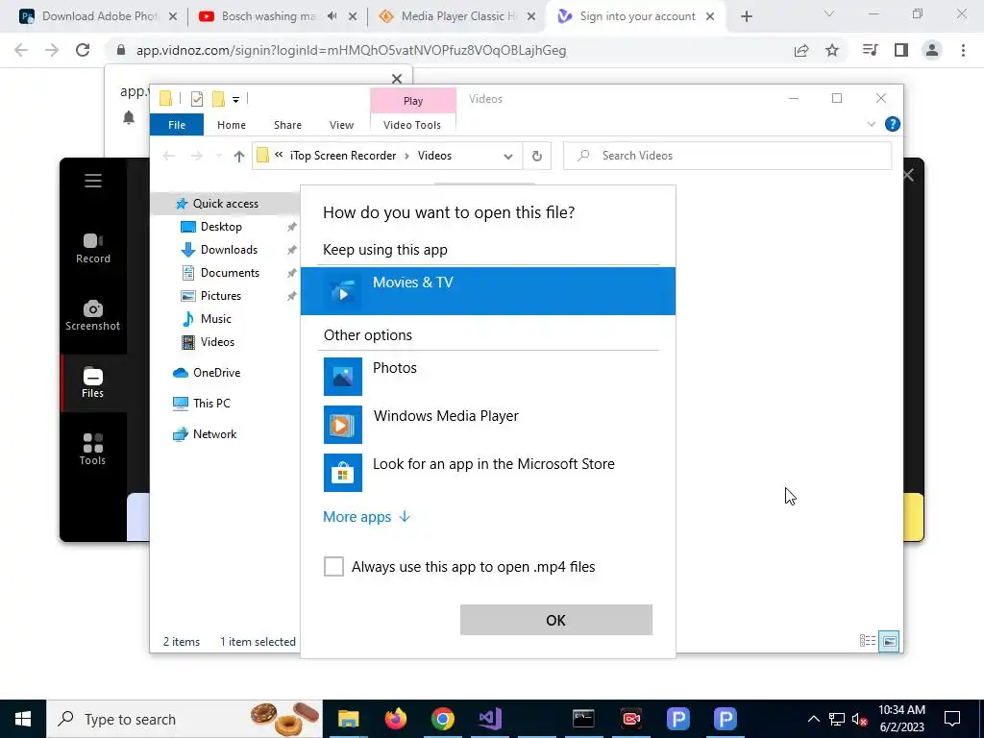The image size is (984, 738).
Task: Expand the Explorer ribbon chevron
Action: click(x=871, y=124)
